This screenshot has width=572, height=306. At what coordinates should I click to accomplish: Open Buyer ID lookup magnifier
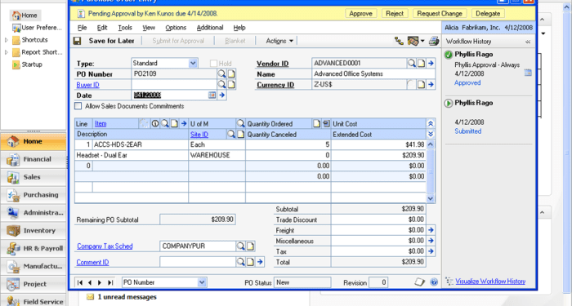[x=221, y=85]
